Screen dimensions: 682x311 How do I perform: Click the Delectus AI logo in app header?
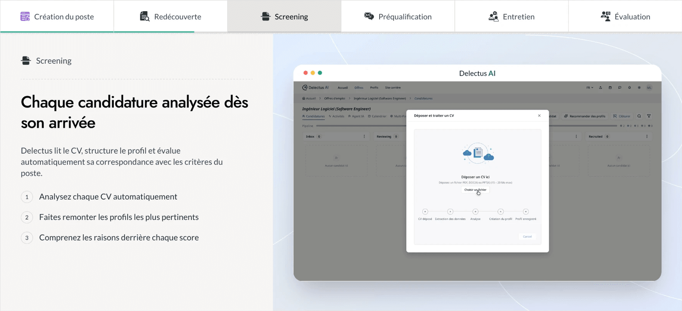coord(316,88)
